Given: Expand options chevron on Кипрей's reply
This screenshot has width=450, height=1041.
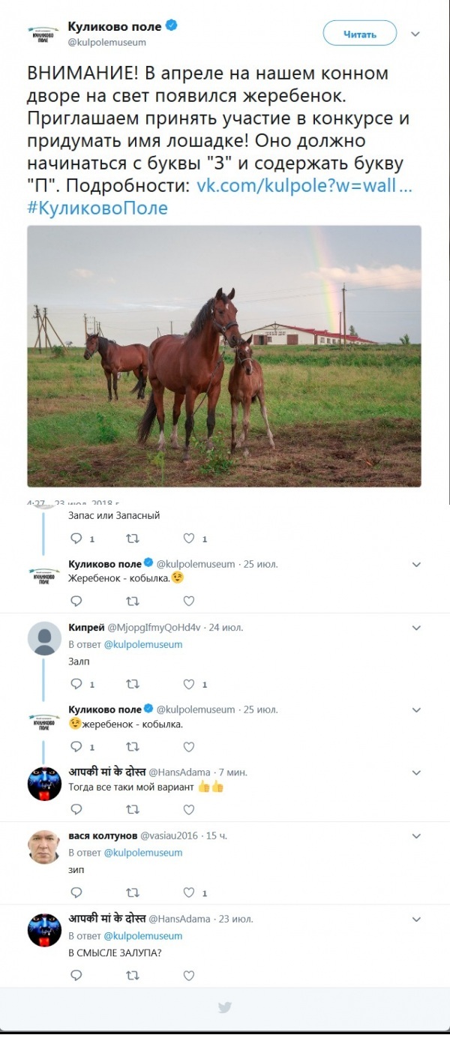Looking at the screenshot, I should pyautogui.click(x=417, y=628).
